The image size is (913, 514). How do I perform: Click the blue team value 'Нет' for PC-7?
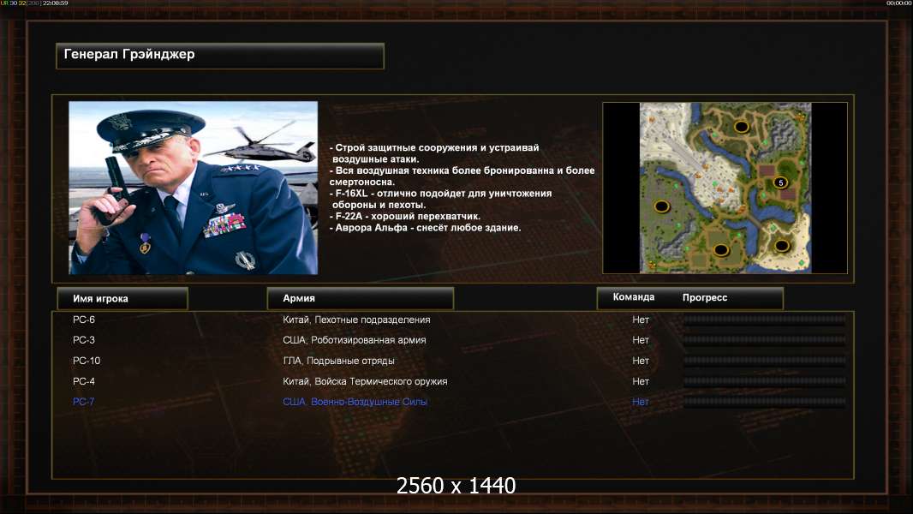(x=641, y=402)
